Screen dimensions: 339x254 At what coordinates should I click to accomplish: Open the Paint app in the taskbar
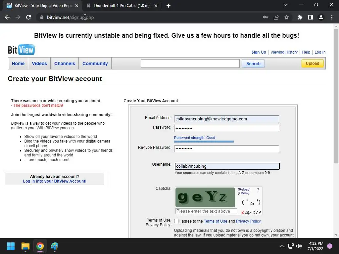pos(55,246)
